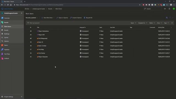The image size is (176, 99).
Task: Open work item First Weapon(s)
Action: pos(43,38)
